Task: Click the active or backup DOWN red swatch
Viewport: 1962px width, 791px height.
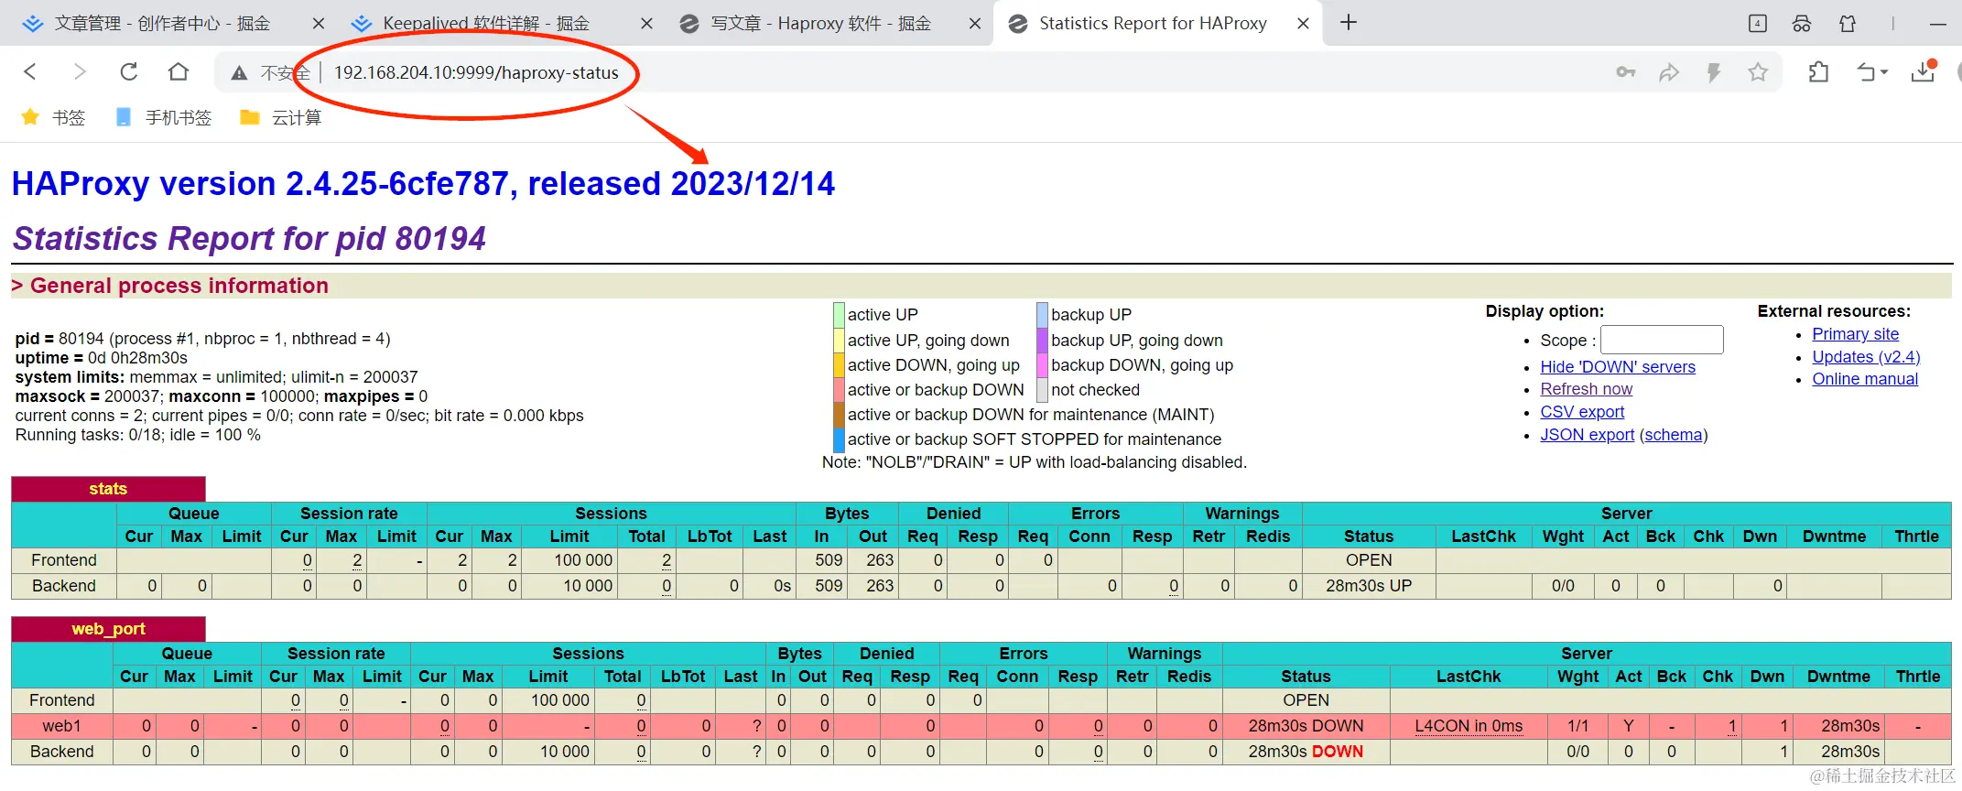Action: click(x=839, y=390)
